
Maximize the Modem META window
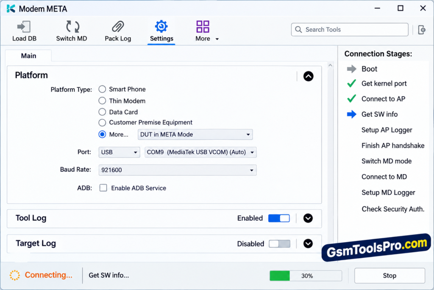(400, 8)
